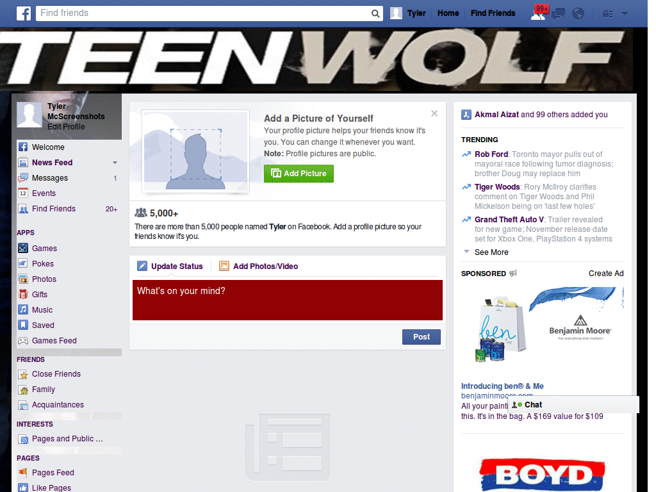Click the Events calendar icon
This screenshot has height=492, width=656.
coord(23,193)
